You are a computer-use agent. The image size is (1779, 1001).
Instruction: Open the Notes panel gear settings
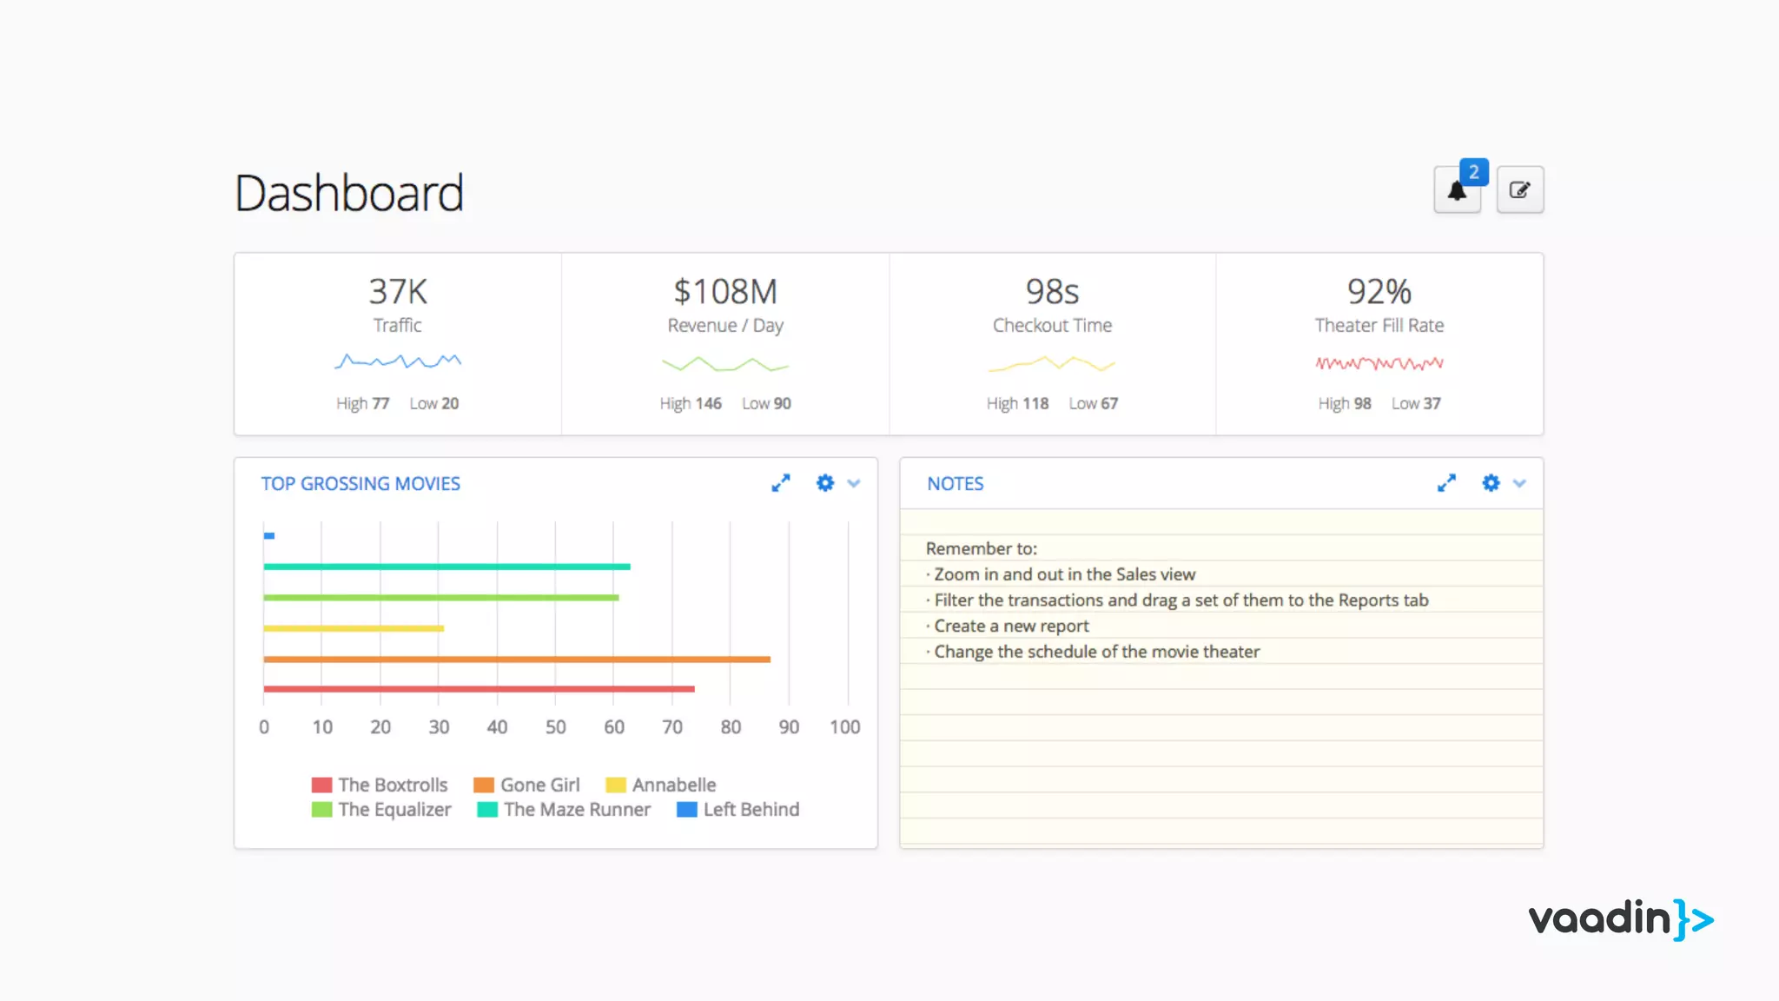1491,483
